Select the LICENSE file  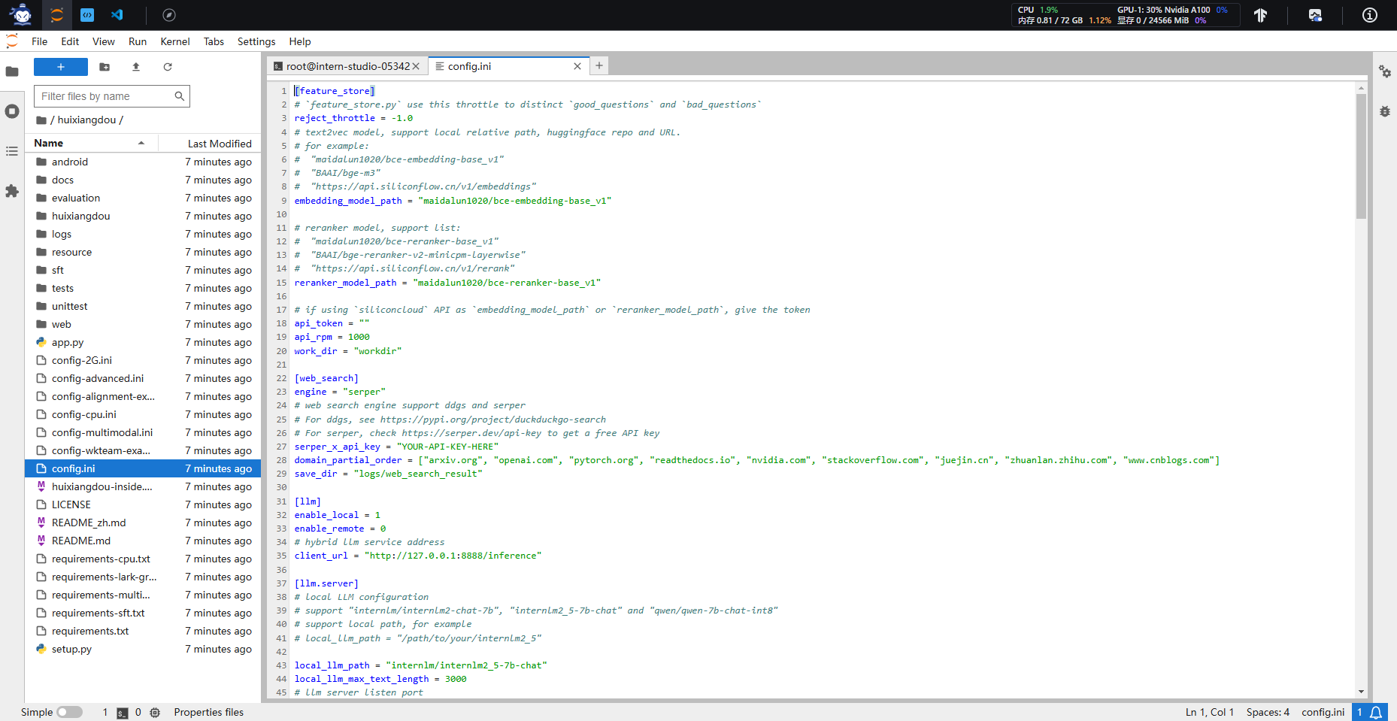[143, 504]
